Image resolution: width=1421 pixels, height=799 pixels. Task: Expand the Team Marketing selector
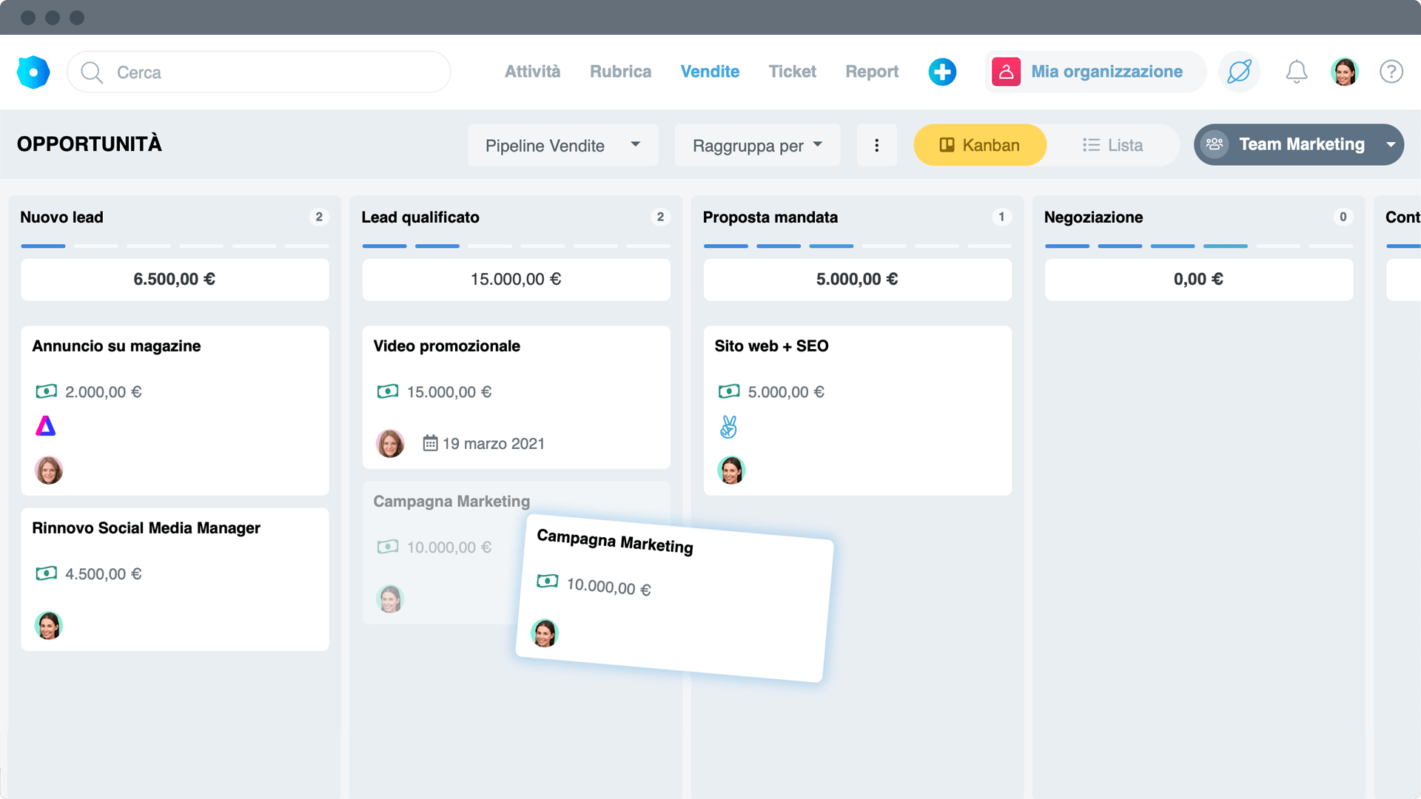tap(1299, 144)
